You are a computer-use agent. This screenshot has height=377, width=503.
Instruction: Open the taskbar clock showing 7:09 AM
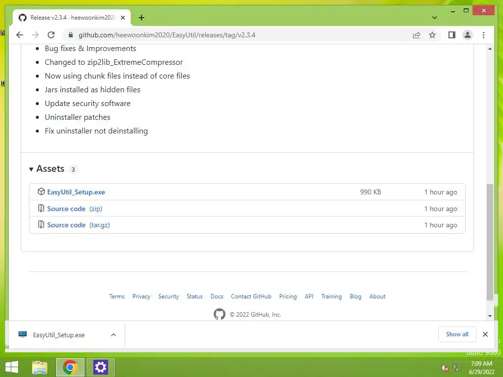(481, 368)
